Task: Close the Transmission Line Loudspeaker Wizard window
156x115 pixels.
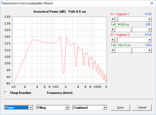Action: point(152,3)
